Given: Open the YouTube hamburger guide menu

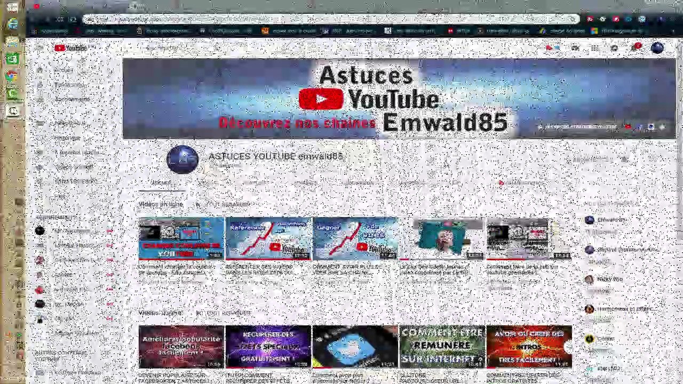Looking at the screenshot, I should click(x=39, y=48).
